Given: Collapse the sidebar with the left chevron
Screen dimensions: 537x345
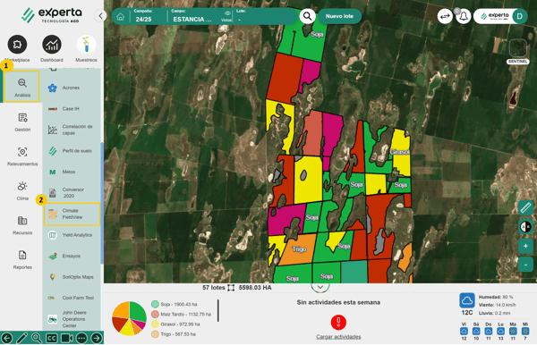Looking at the screenshot, I should click(x=100, y=16).
